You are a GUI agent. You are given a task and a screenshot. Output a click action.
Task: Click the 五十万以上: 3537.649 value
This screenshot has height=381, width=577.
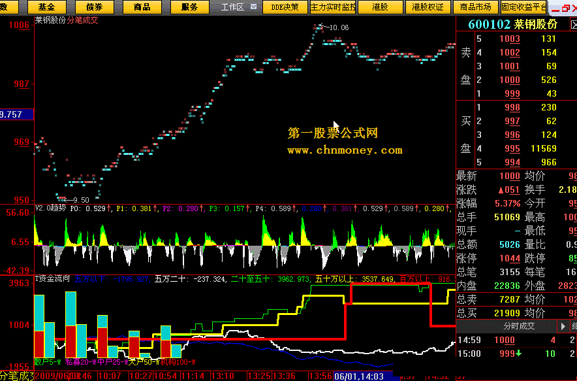point(354,279)
